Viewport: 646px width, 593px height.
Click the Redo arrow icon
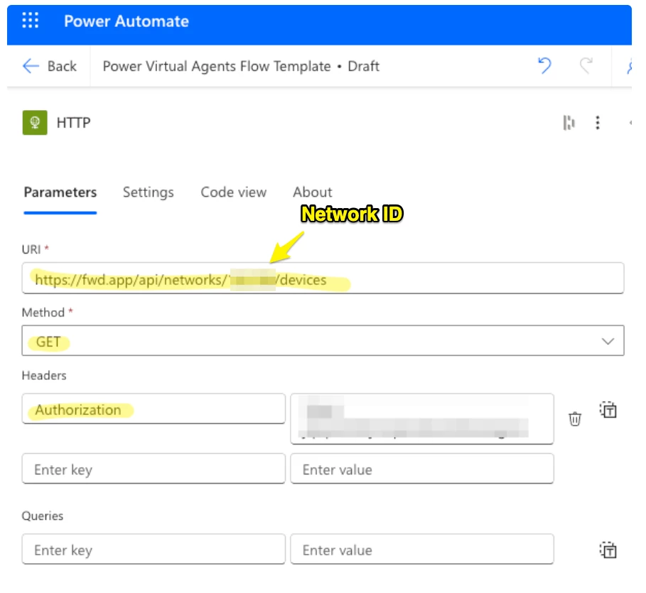(586, 65)
